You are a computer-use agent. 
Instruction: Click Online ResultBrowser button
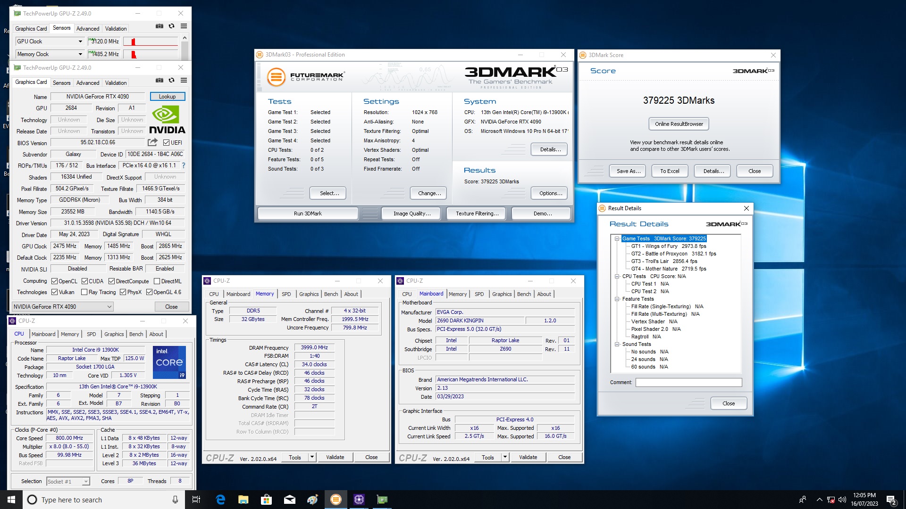(x=679, y=124)
